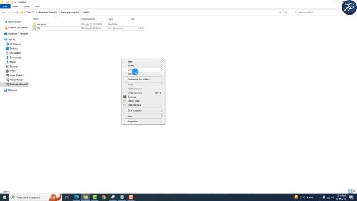Open the notification action center
Image resolution: width=357 pixels, height=201 pixels.
point(351,197)
